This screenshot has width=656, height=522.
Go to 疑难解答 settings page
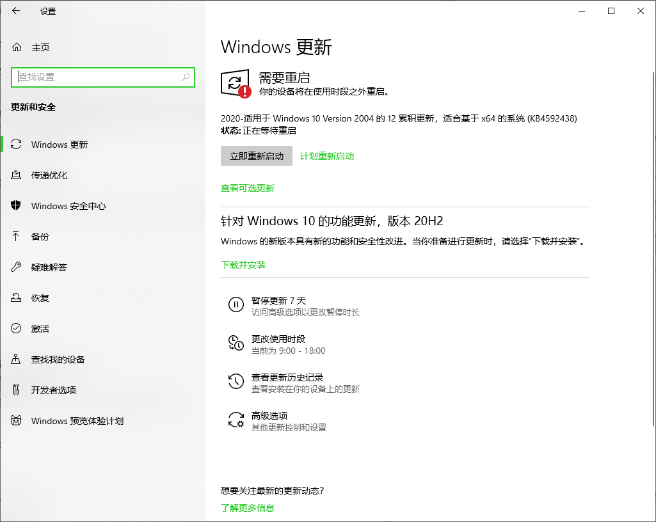pyautogui.click(x=49, y=267)
